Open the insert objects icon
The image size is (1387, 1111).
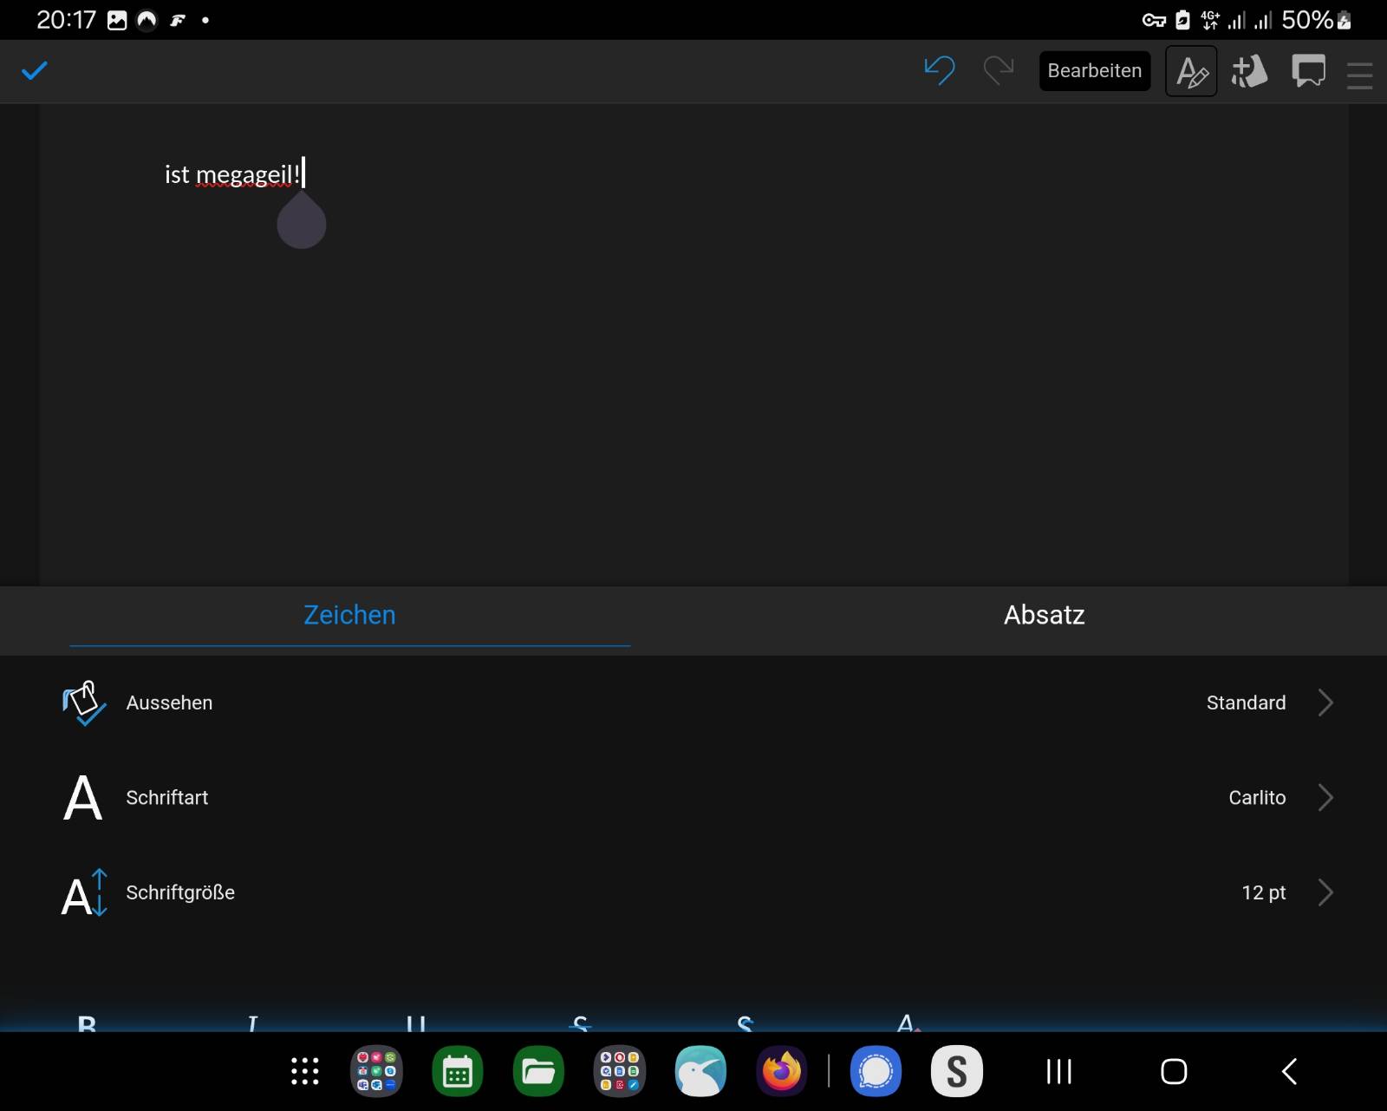tap(1249, 71)
